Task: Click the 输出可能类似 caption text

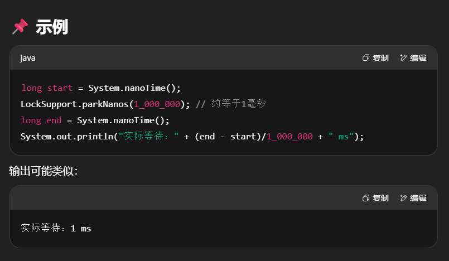Action: [44, 171]
